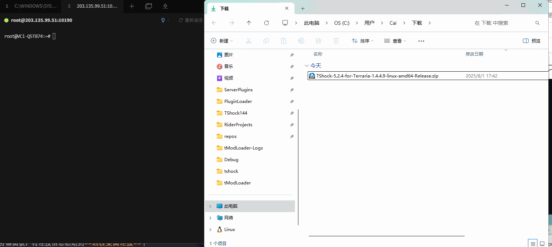Image resolution: width=552 pixels, height=247 pixels.
Task: Click the 下载 breadcrumb segment
Action: [x=417, y=23]
